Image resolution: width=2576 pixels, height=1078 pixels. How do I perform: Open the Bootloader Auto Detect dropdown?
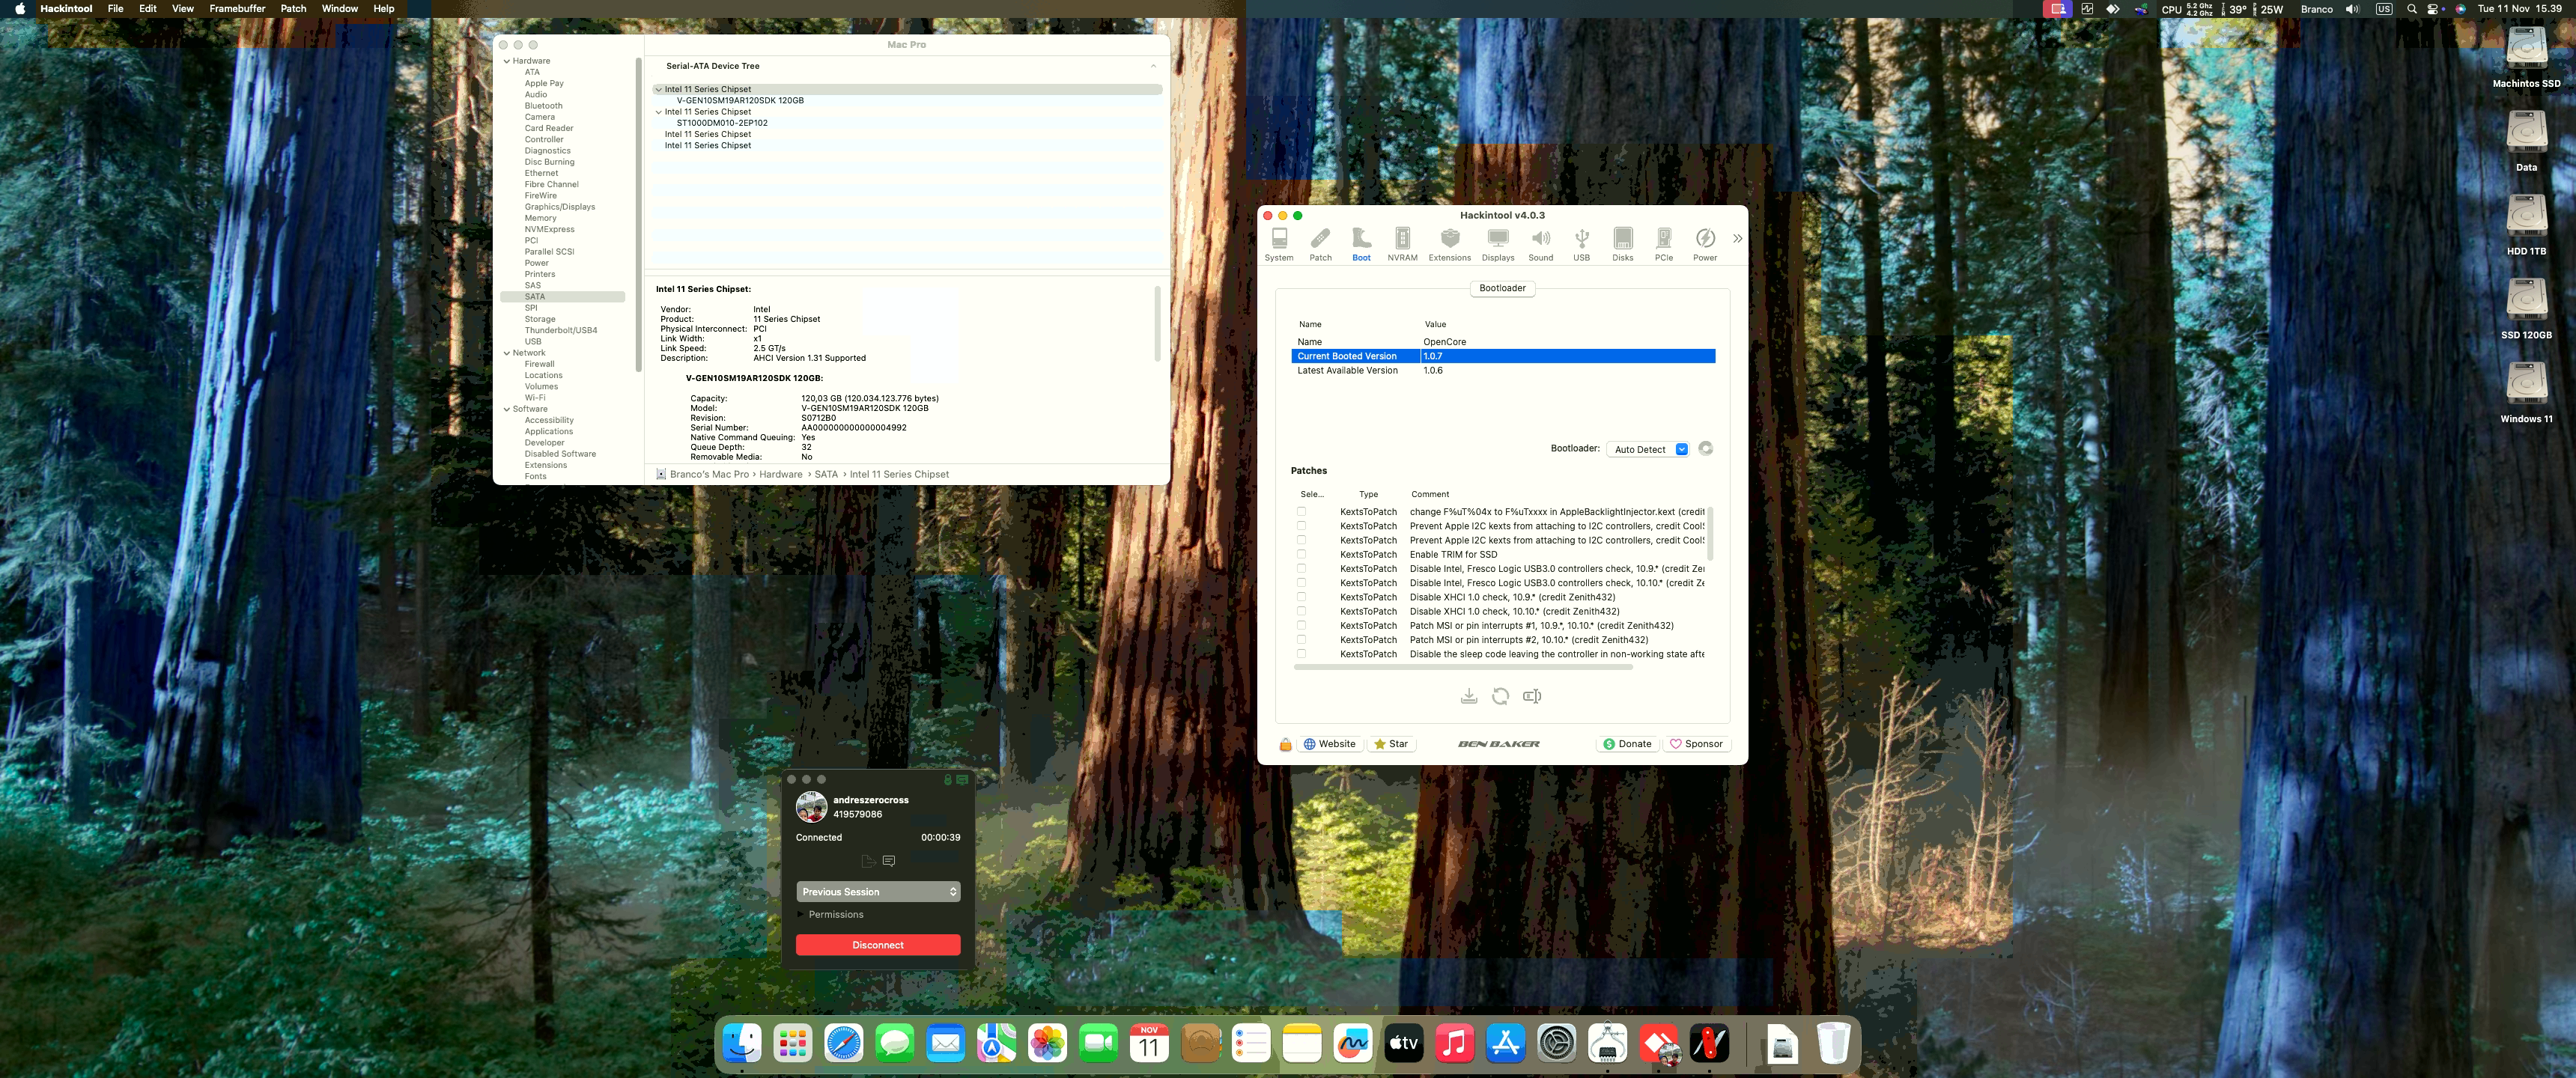point(1648,449)
